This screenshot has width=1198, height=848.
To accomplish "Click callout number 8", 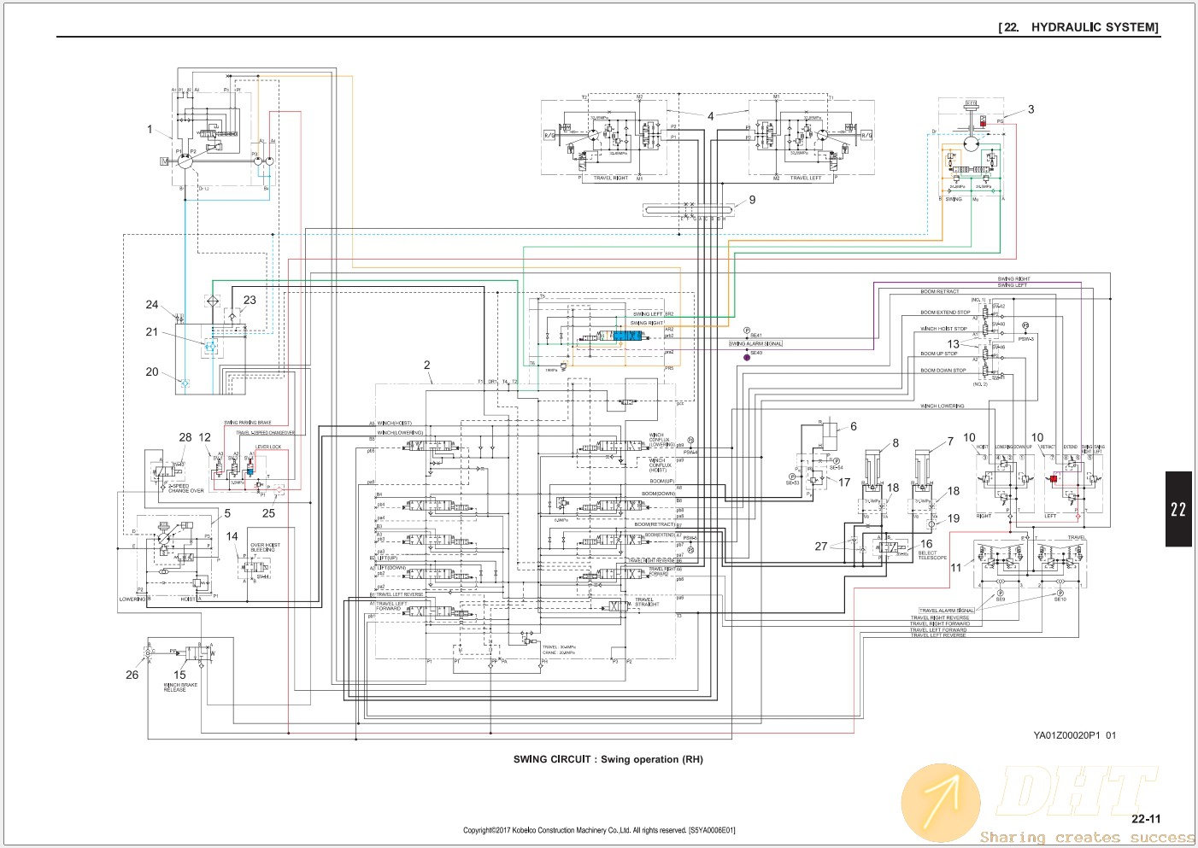I will (x=896, y=443).
